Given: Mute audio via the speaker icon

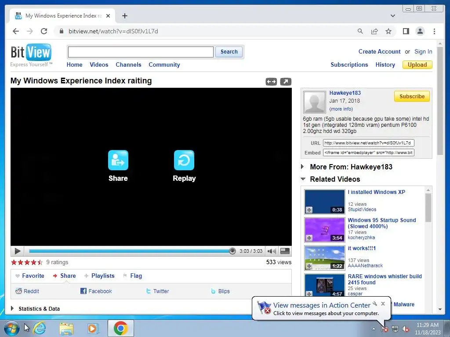Looking at the screenshot, I should [272, 251].
